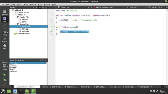Open the Debug menu
The image size is (168, 94).
point(25,4)
